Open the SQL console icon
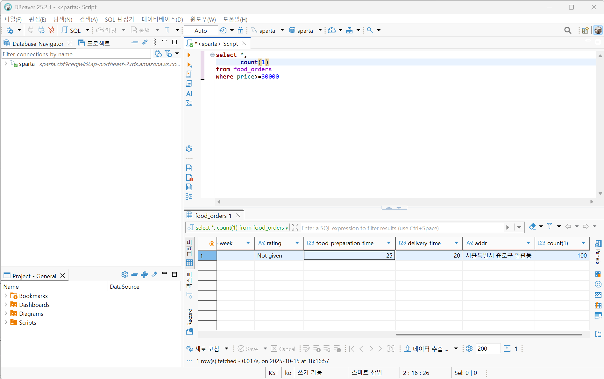Screen dimensions: 604x379 pos(189,103)
